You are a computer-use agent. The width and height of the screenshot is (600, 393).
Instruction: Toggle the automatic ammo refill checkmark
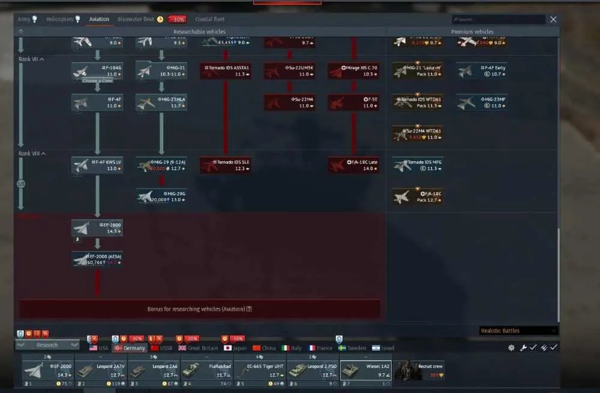point(553,347)
